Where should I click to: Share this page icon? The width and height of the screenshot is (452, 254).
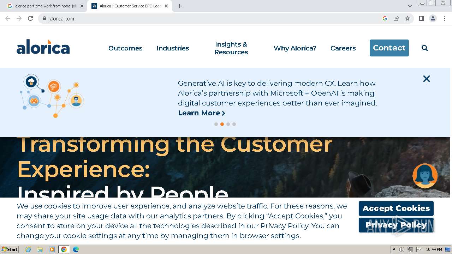pyautogui.click(x=396, y=18)
